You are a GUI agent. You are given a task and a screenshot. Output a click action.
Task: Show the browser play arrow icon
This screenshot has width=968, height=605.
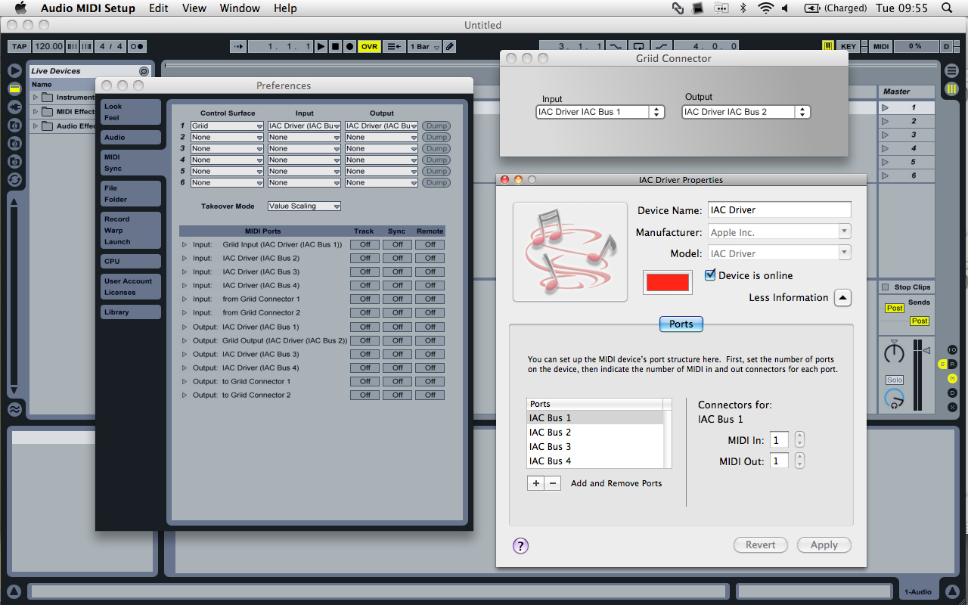(14, 70)
